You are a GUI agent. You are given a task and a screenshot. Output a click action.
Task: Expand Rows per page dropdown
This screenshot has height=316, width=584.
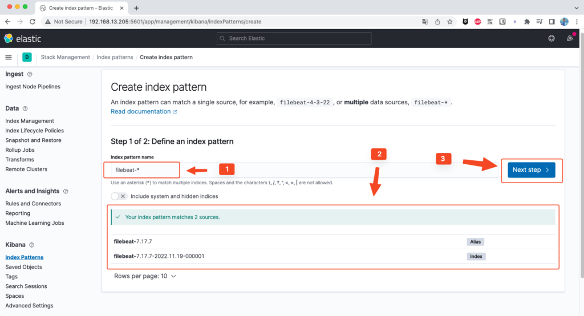pos(145,276)
